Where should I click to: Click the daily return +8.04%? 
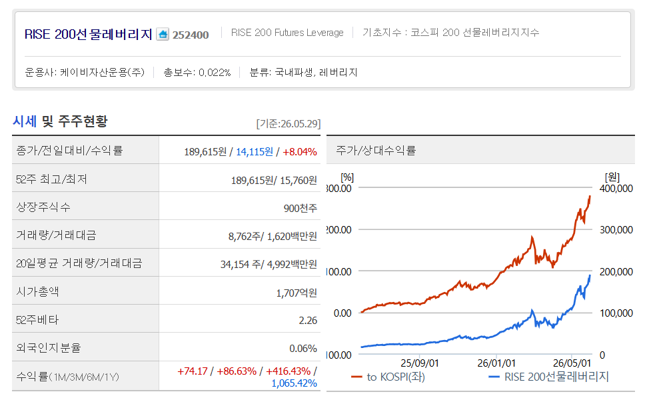tap(300, 152)
